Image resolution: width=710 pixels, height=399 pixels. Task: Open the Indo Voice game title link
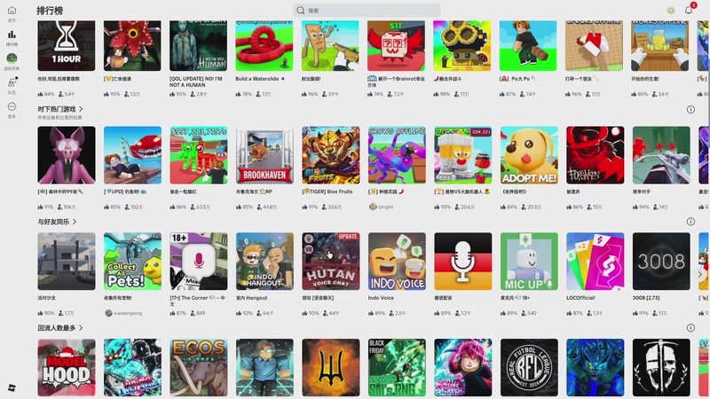[381, 298]
